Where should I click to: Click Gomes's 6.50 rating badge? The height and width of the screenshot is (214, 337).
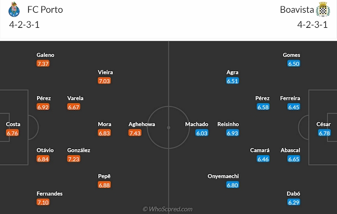(x=294, y=63)
